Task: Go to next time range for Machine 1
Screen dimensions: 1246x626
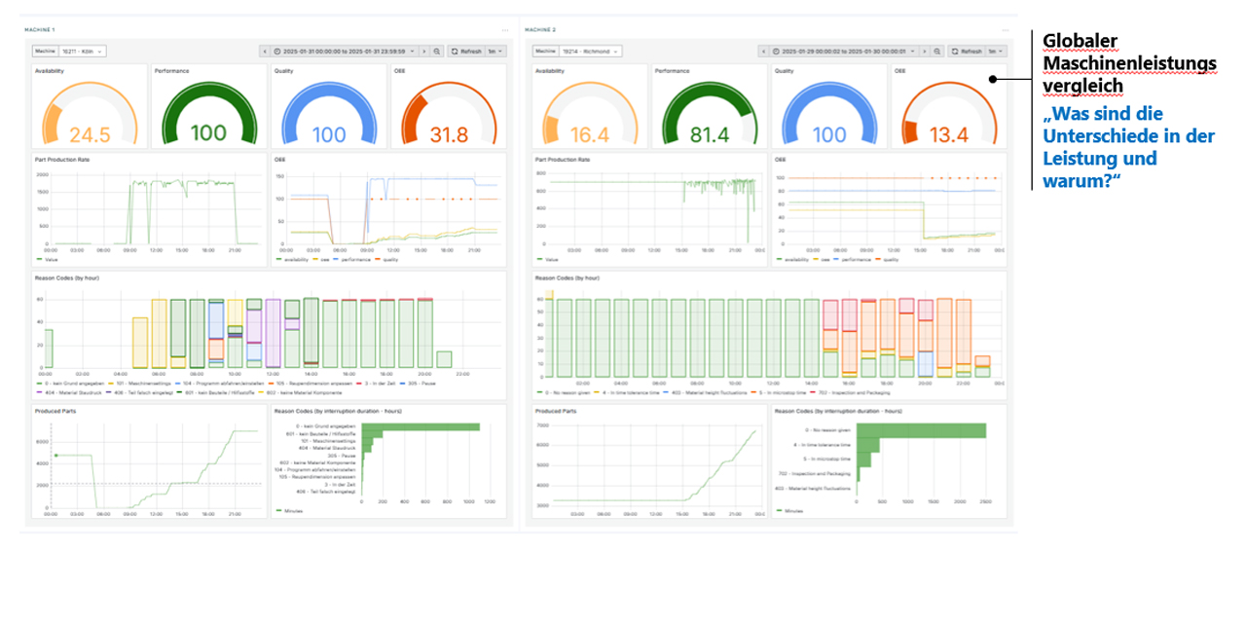Action: click(423, 51)
